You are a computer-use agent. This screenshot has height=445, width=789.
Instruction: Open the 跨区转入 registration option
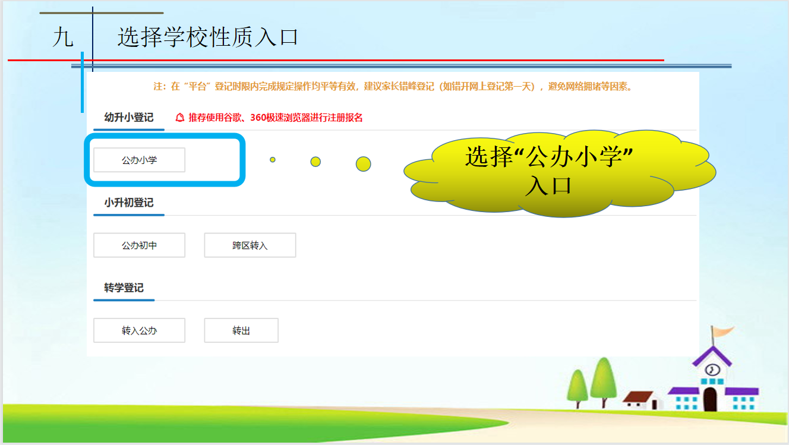pyautogui.click(x=250, y=245)
